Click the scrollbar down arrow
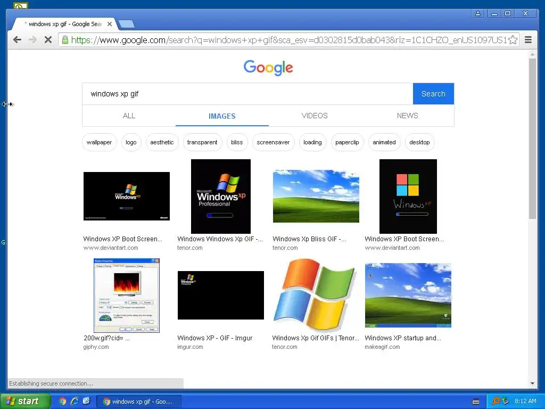The image size is (545, 409). tap(532, 383)
